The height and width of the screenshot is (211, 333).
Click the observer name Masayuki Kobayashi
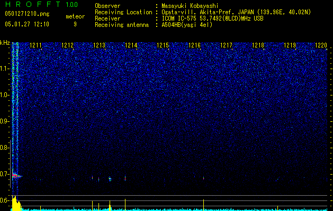tap(190, 6)
